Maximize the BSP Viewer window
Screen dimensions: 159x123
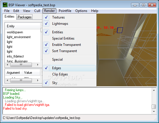coord(143,5)
